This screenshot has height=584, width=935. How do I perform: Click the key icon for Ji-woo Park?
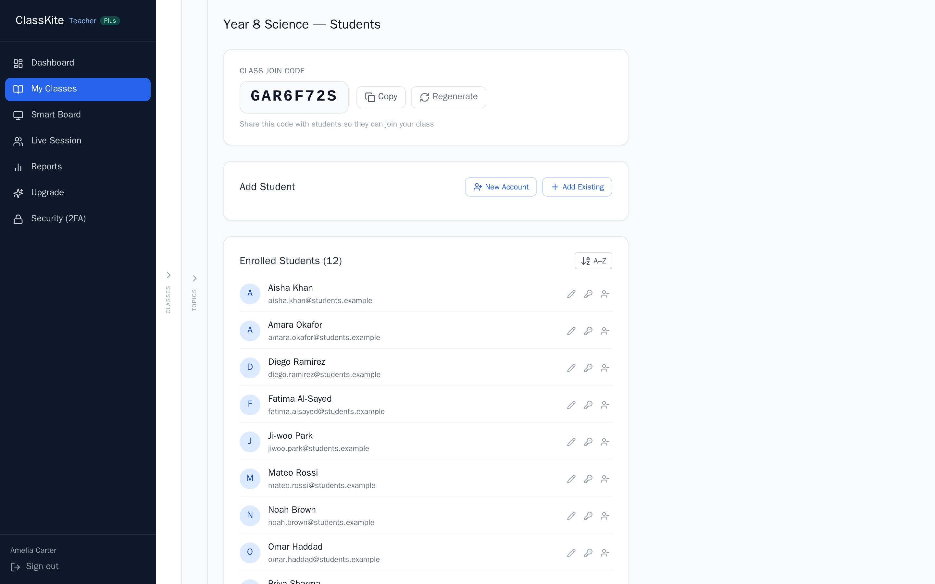(588, 442)
